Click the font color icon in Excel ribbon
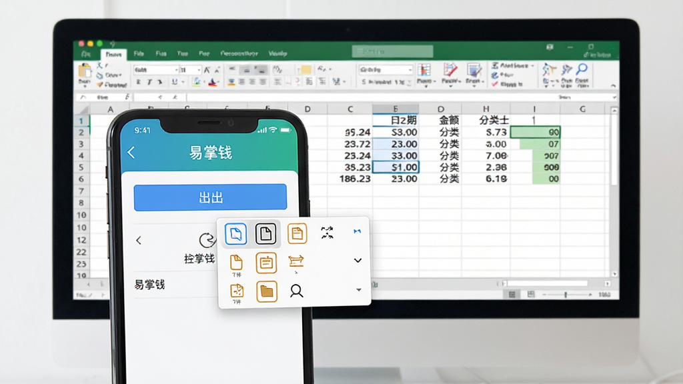 point(213,82)
